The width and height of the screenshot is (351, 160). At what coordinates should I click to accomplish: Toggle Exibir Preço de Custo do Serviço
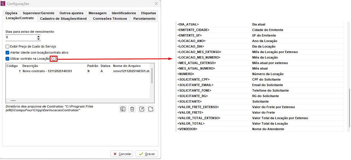8,46
